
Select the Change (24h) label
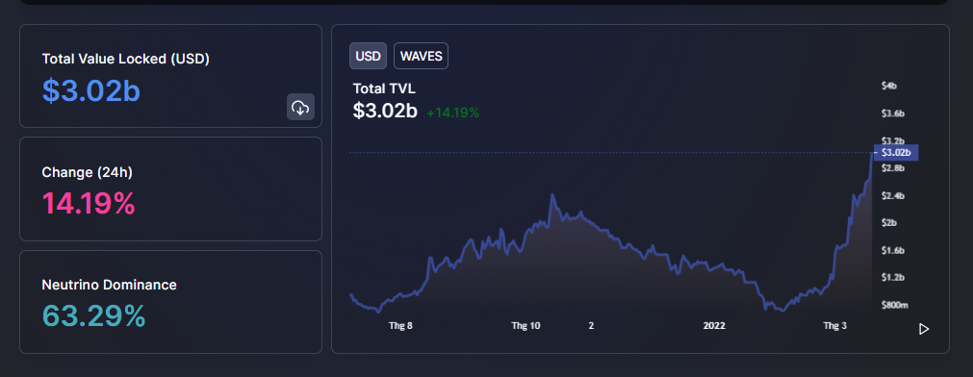tap(88, 172)
